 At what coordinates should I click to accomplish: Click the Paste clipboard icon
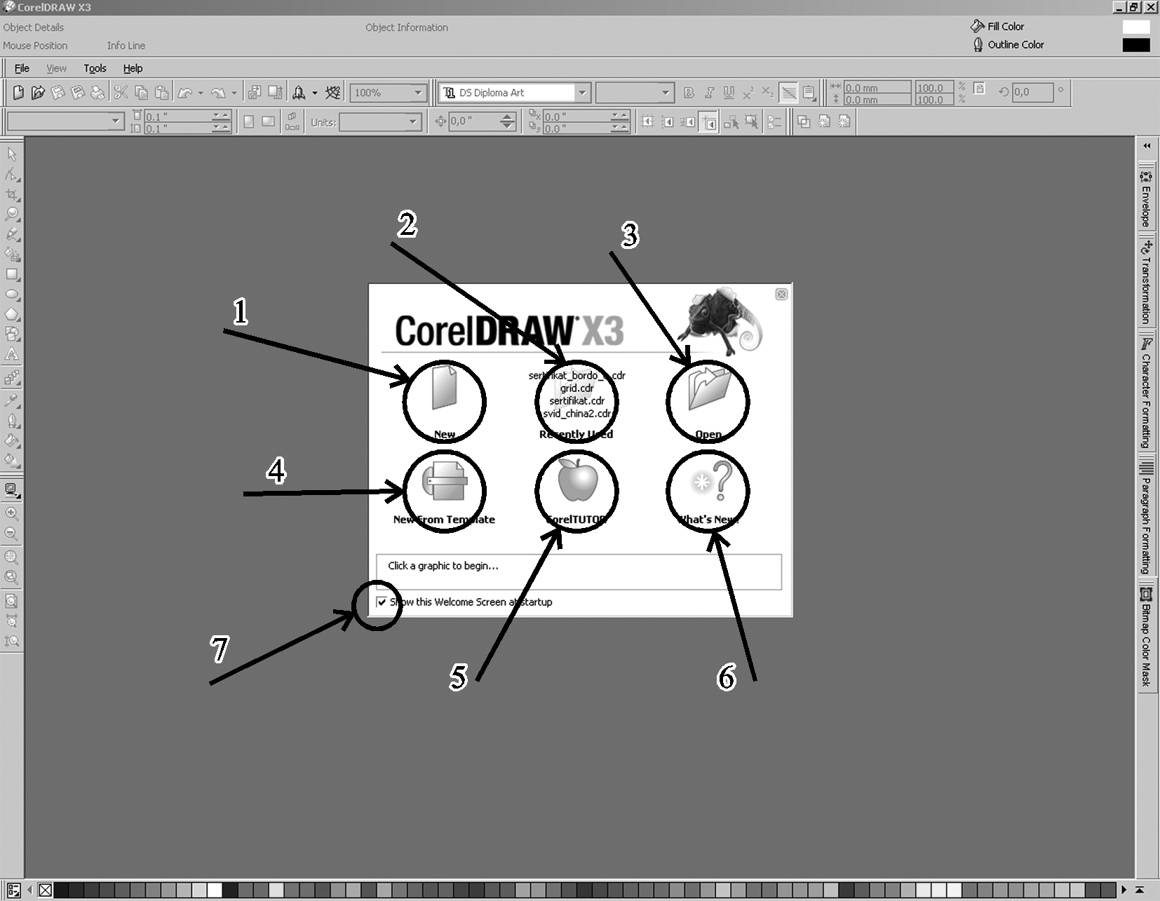(161, 93)
